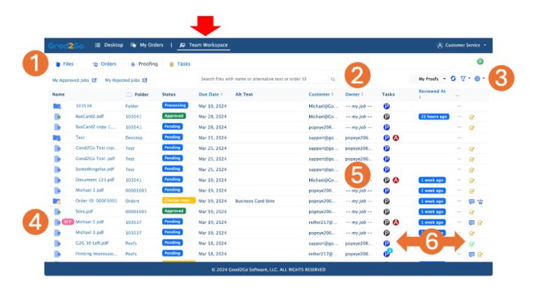The image size is (537, 302).
Task: Toggle the Folder column checkbox
Action: tap(129, 94)
